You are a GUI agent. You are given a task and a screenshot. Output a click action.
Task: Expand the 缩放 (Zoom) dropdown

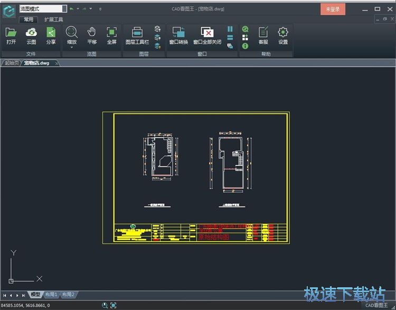click(x=71, y=48)
